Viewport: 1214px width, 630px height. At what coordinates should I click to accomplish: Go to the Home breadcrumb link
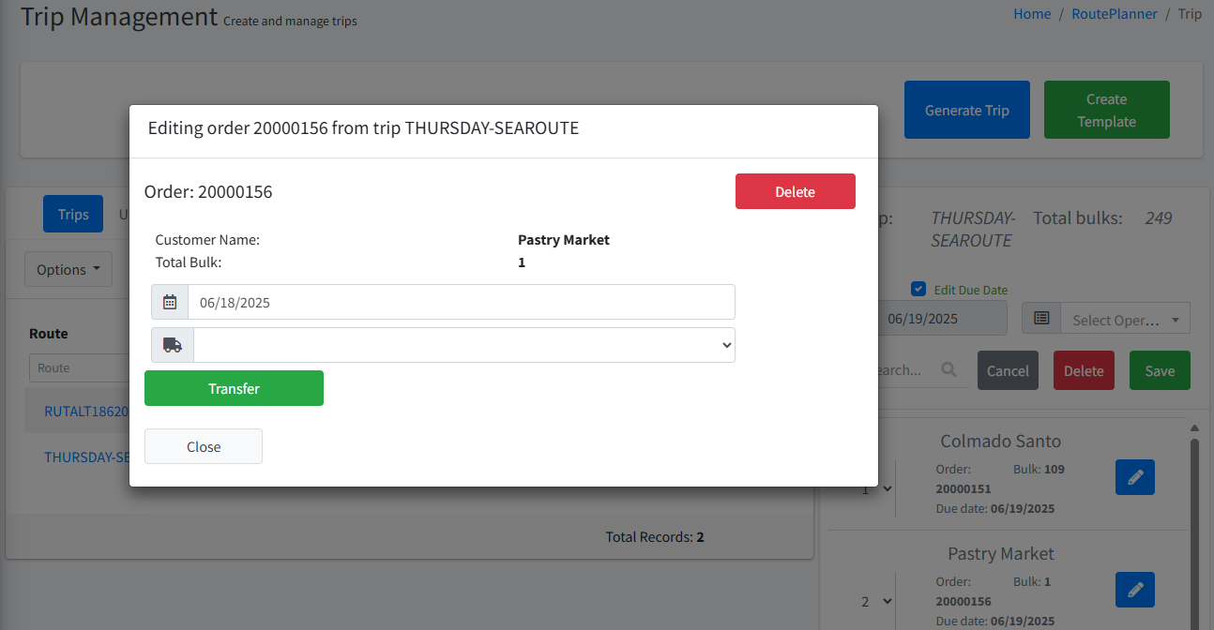click(1032, 14)
